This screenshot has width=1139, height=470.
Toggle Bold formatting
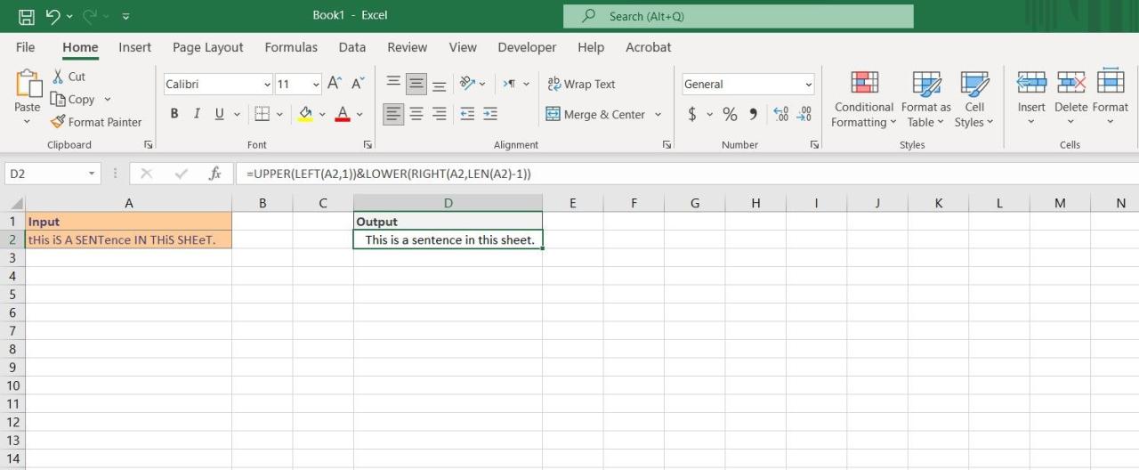tap(174, 114)
